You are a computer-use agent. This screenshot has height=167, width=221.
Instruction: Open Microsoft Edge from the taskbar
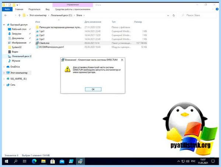[34, 161]
